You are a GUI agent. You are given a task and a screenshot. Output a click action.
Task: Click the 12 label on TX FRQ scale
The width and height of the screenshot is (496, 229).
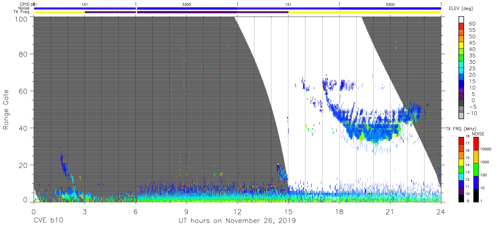coord(467,179)
